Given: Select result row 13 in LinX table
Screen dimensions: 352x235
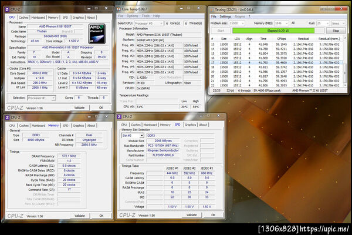Looking at the screenshot, I should coord(276,44).
